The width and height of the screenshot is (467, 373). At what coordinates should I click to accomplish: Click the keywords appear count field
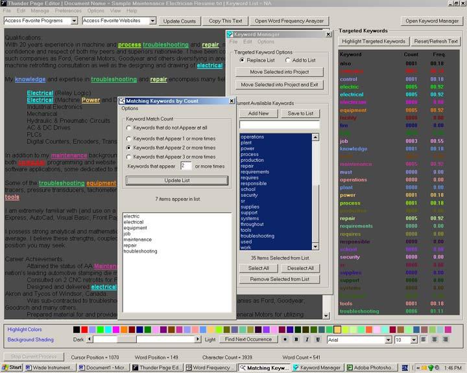tap(186, 166)
